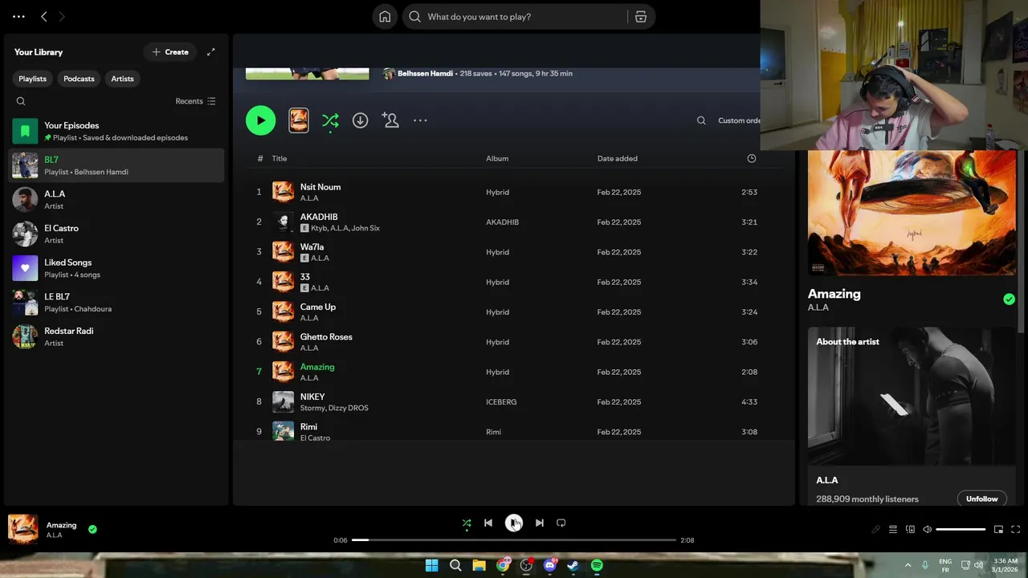Image resolution: width=1028 pixels, height=578 pixels.
Task: Open File Explorer from the taskbar
Action: pos(479,565)
